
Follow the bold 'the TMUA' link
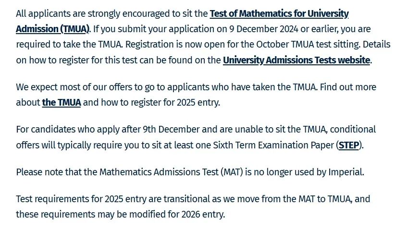pos(62,102)
